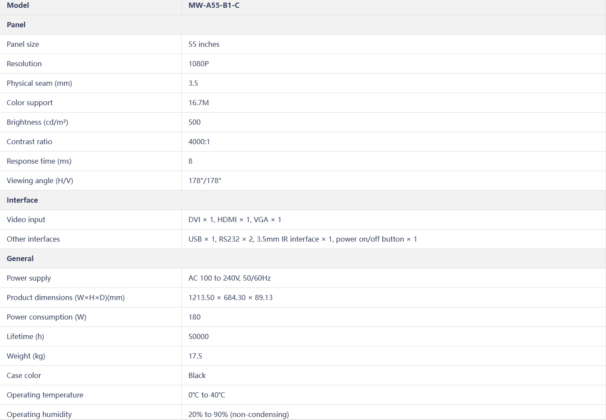Click the Brightness (cd/m²) label
Image resolution: width=606 pixels, height=420 pixels.
pos(37,123)
